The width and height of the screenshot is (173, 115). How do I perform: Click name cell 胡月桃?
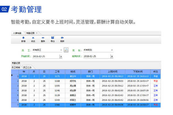click(73, 81)
